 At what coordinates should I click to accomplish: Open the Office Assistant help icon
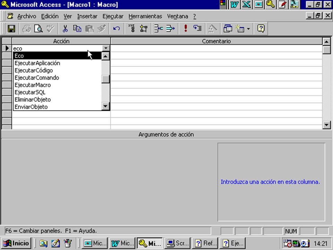[x=261, y=28]
